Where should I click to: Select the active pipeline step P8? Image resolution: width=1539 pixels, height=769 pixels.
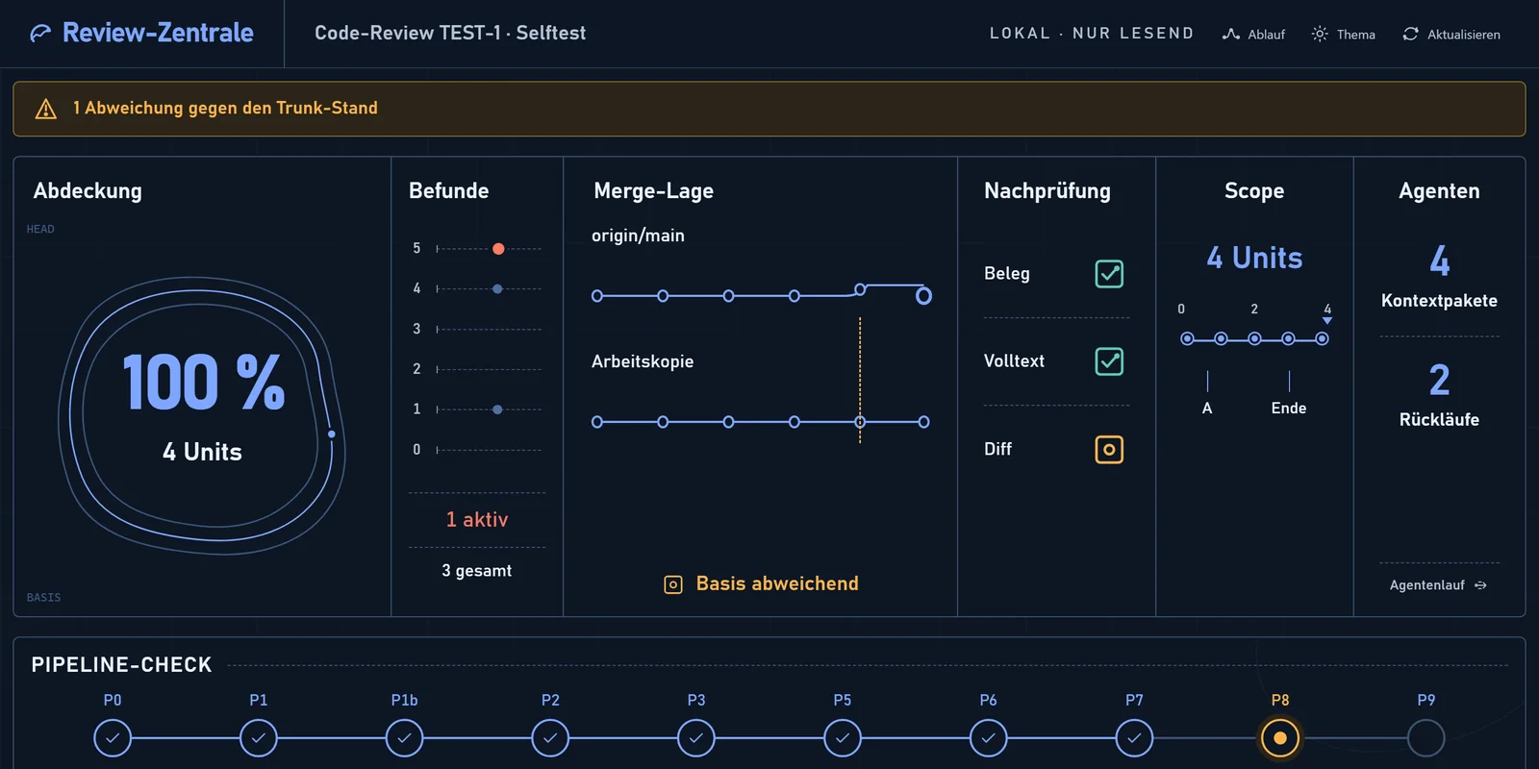(x=1280, y=738)
